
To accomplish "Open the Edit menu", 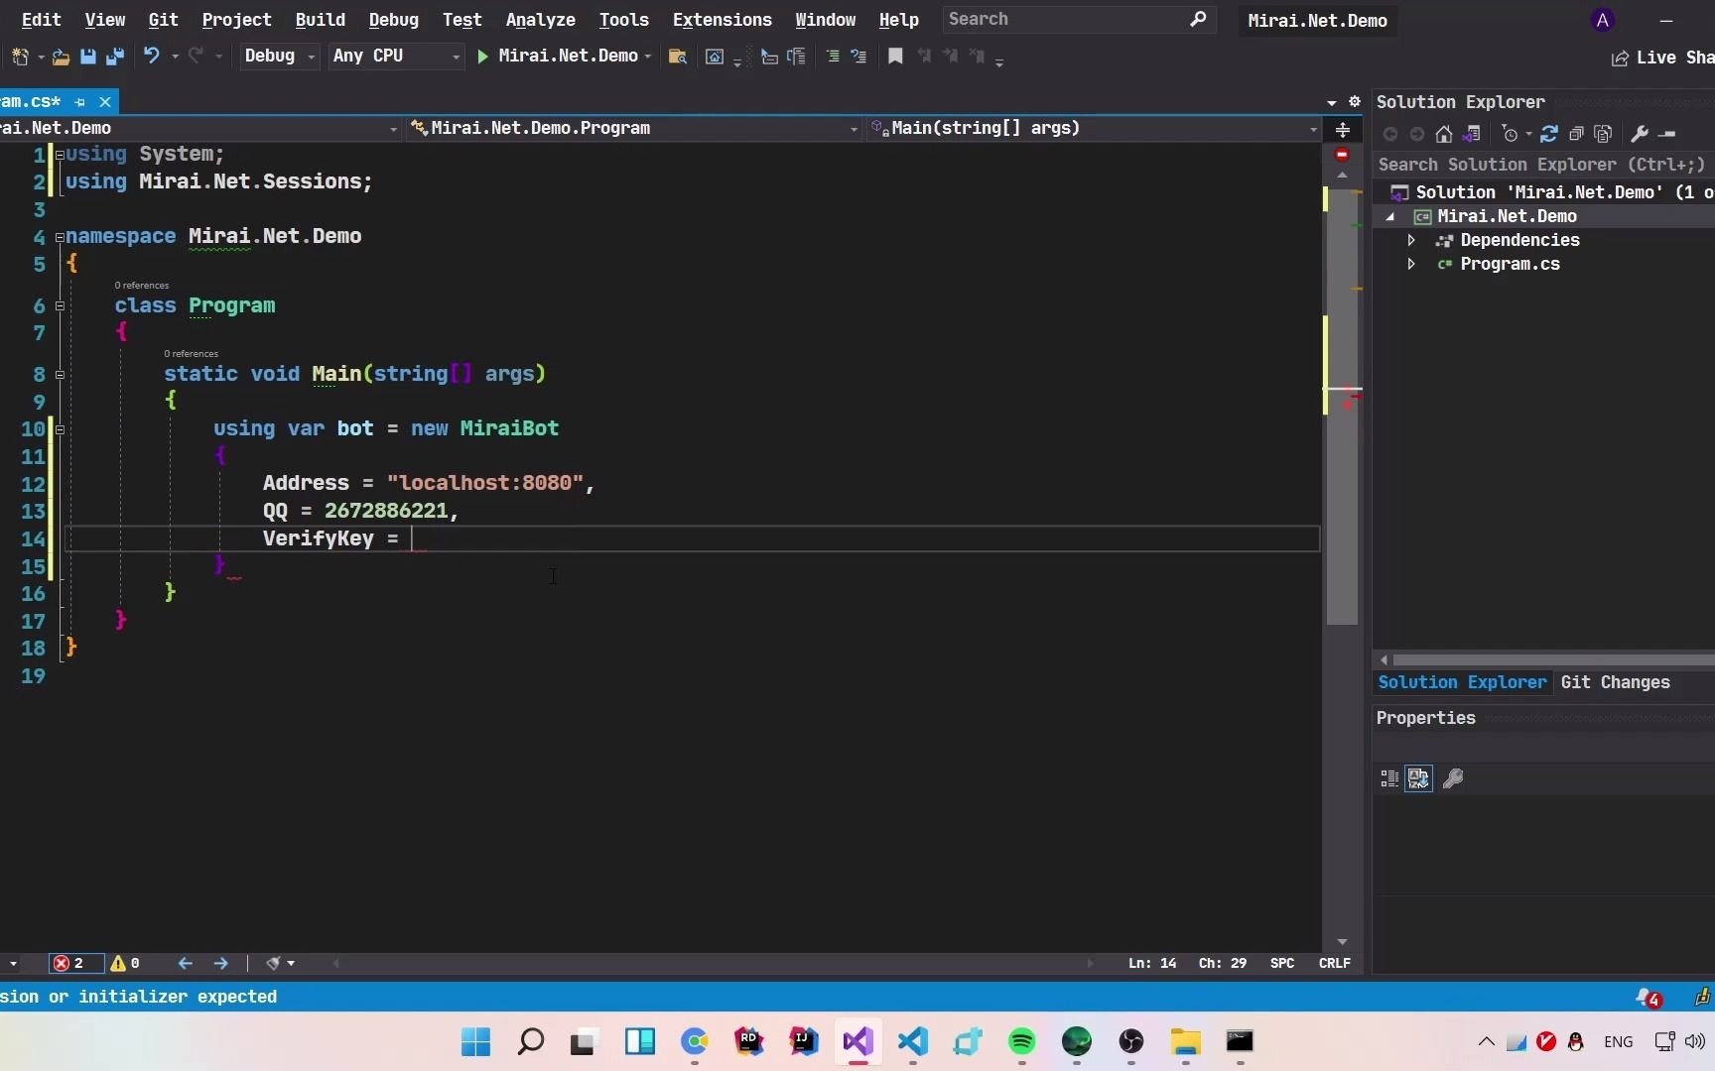I will [x=42, y=20].
